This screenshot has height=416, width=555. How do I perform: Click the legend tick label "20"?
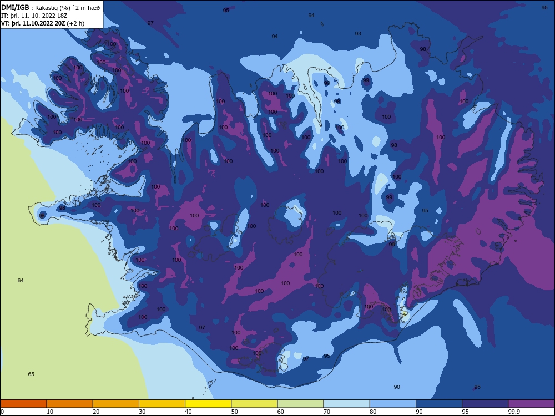click(96, 412)
